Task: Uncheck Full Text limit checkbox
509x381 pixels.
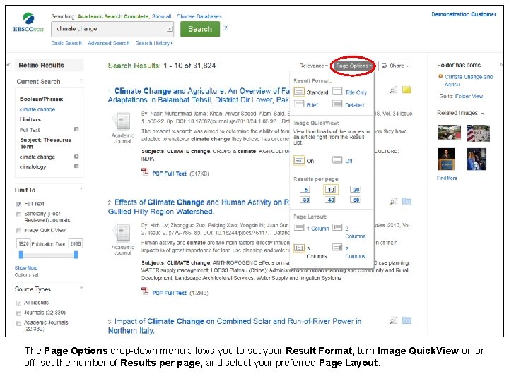Action: pos(19,204)
